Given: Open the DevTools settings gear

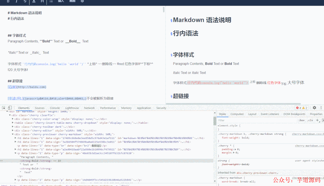Looking at the screenshot, I should pyautogui.click(x=314, y=108).
